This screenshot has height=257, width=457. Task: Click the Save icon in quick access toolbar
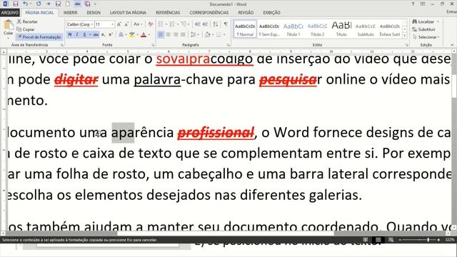coord(16,4)
